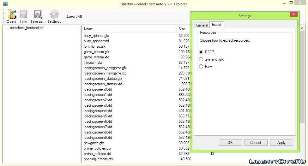Cancel the Settings dialog
This screenshot has width=308, height=166.
click(x=256, y=143)
